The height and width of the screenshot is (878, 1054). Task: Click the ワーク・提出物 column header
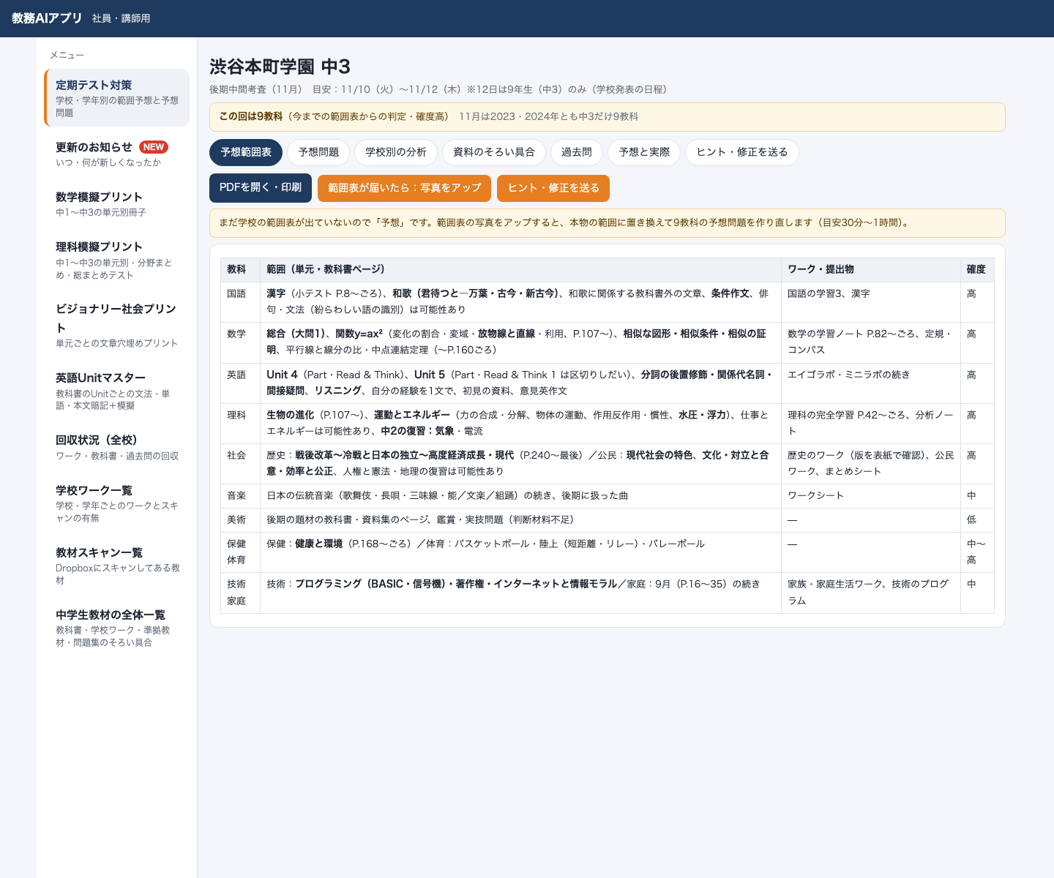tap(871, 270)
